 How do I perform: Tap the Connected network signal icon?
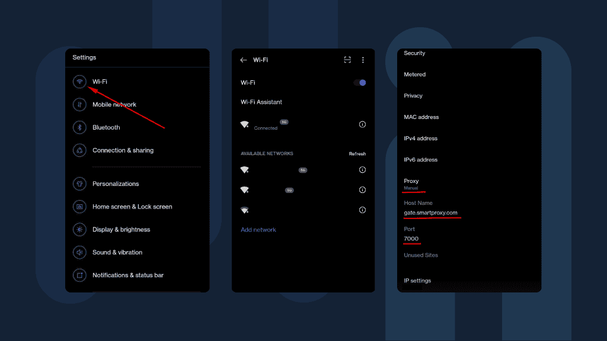pos(244,124)
